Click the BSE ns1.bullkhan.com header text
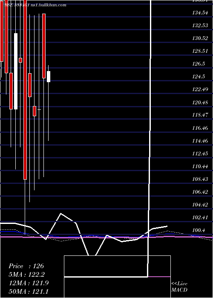213x298 pixels. click(x=35, y=5)
